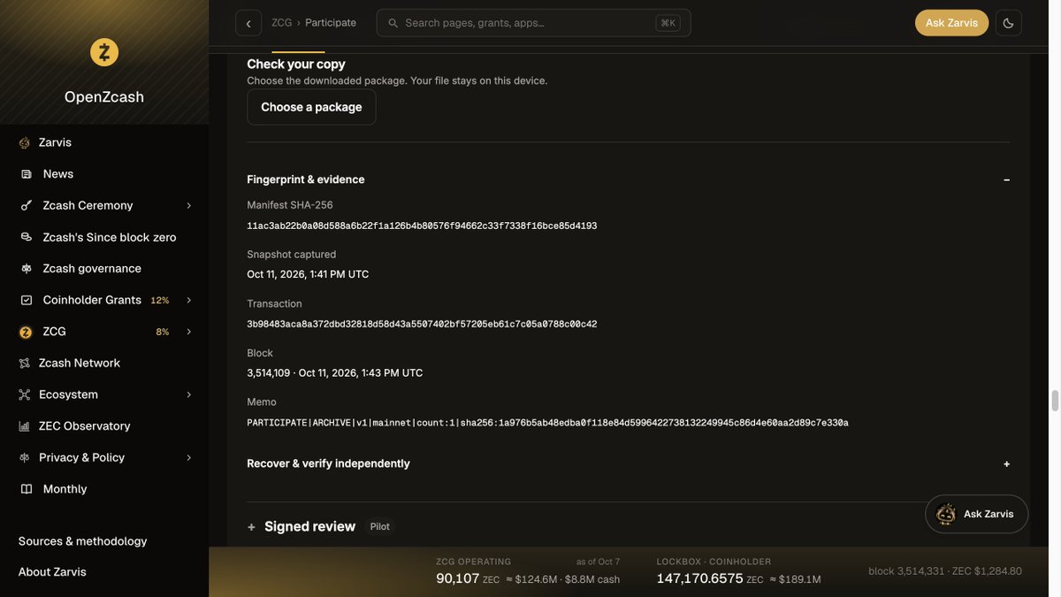Open About Zarvis link
Image resolution: width=1061 pixels, height=597 pixels.
coord(52,572)
